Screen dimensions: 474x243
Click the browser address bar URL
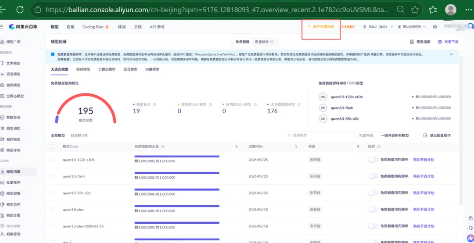217,10
